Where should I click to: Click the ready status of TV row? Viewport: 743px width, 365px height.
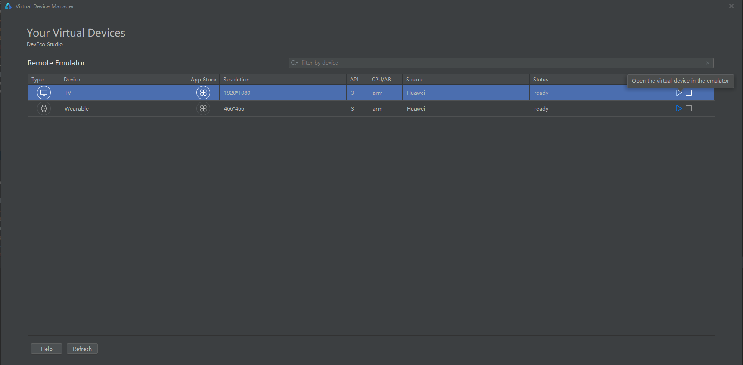click(x=593, y=93)
